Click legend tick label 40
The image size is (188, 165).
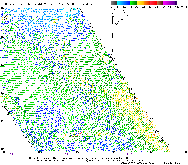pyautogui.click(x=163, y=7)
